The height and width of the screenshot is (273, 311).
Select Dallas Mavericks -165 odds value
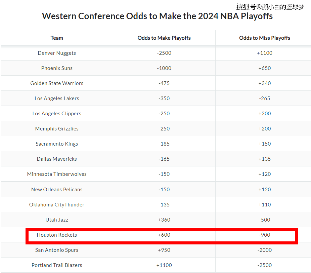pos(164,159)
